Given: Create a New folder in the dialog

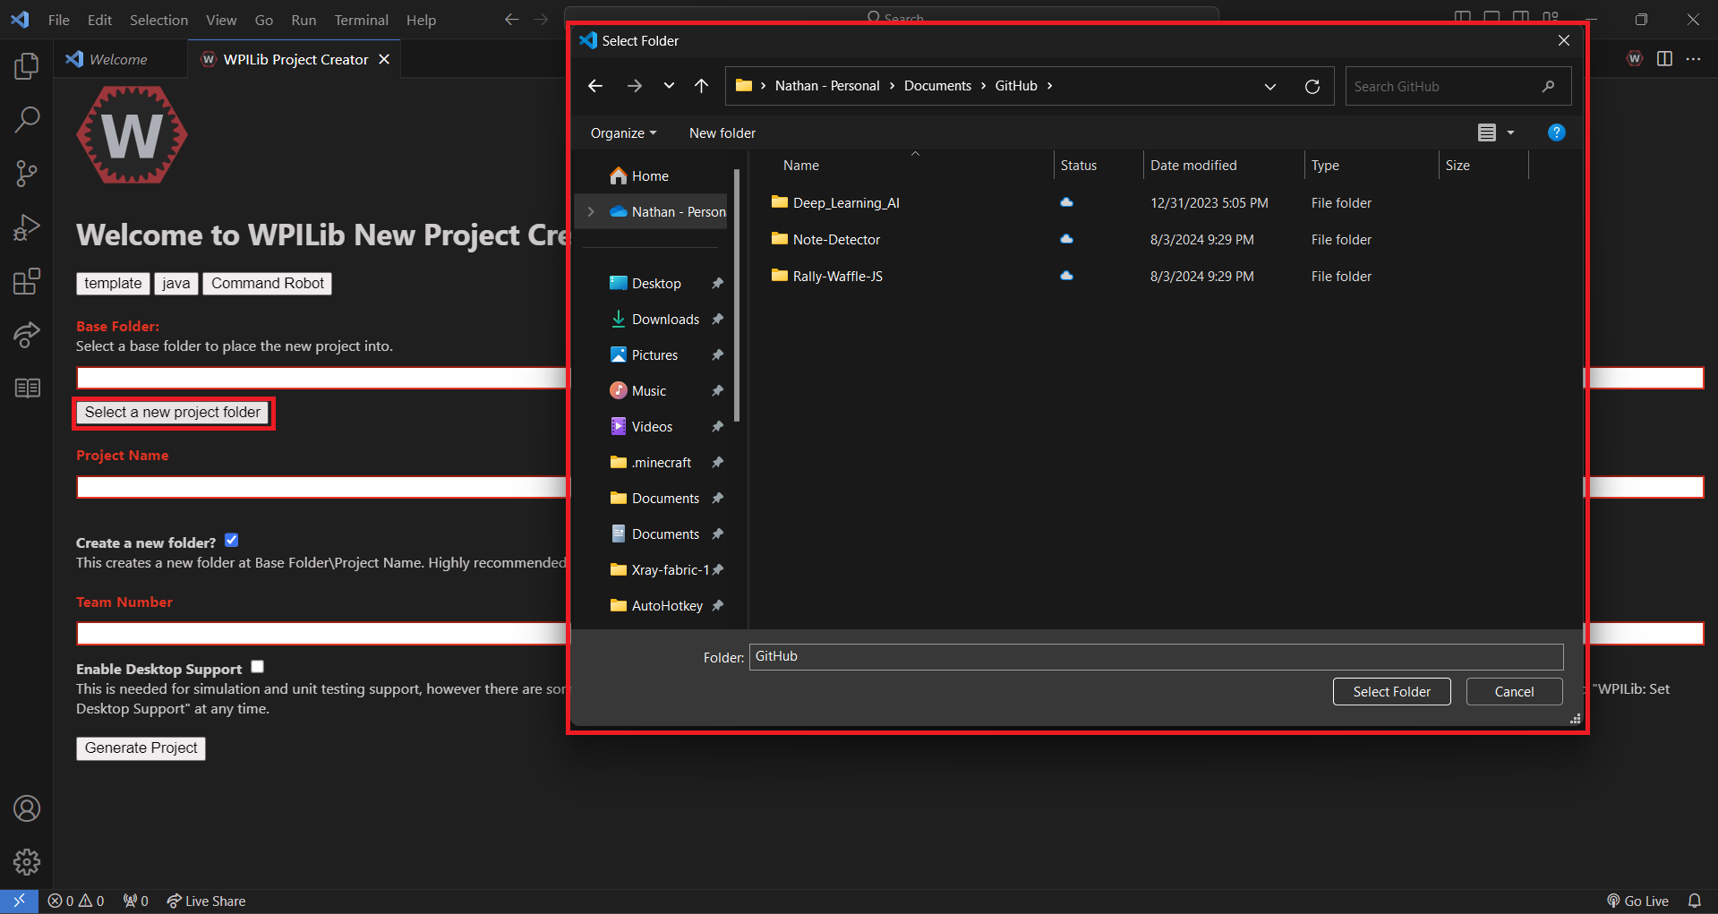Looking at the screenshot, I should point(722,132).
